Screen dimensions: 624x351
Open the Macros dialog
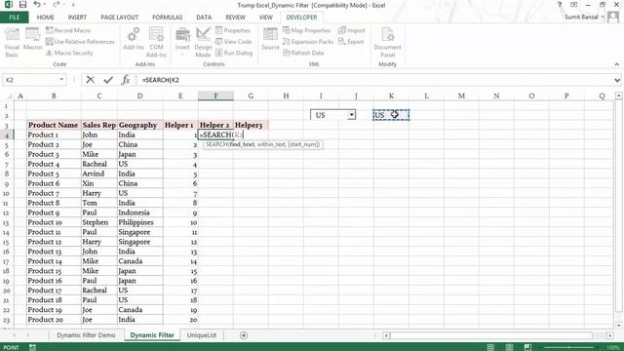(x=32, y=39)
